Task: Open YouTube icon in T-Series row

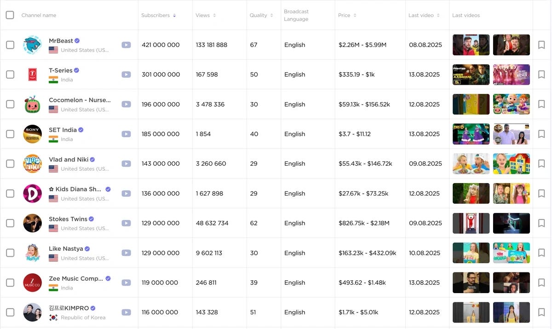Action: coord(126,75)
